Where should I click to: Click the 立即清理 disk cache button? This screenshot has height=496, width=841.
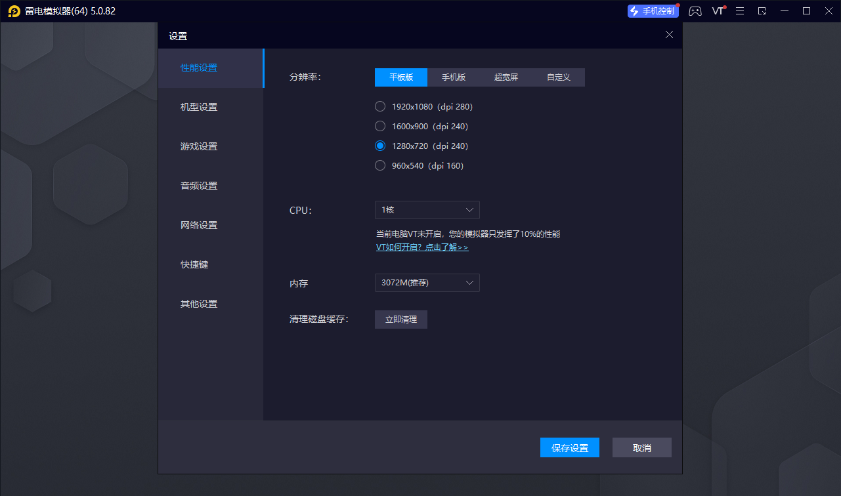(x=400, y=320)
